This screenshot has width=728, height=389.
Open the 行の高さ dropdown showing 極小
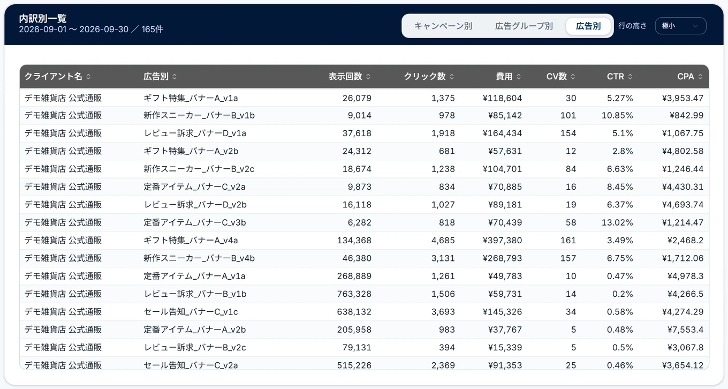click(x=680, y=26)
